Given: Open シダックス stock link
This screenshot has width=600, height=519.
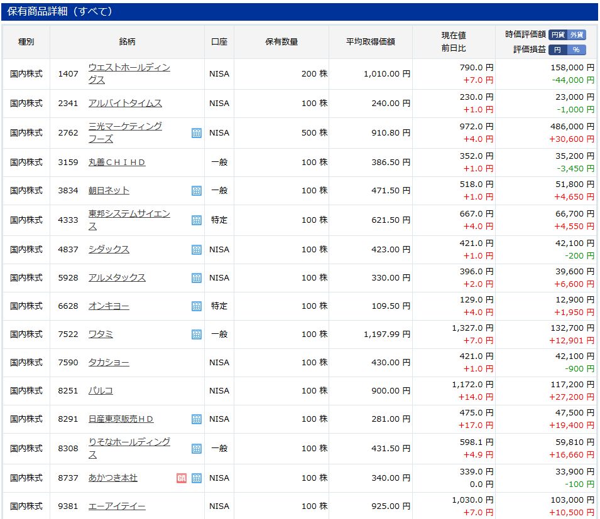Looking at the screenshot, I should (109, 249).
